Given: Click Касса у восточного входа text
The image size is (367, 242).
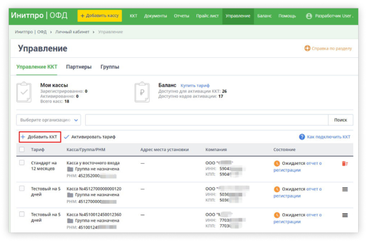Looking at the screenshot, I should tap(93, 163).
